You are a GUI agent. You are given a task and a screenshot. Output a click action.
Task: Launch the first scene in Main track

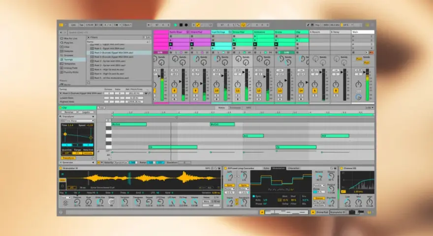tap(353, 36)
